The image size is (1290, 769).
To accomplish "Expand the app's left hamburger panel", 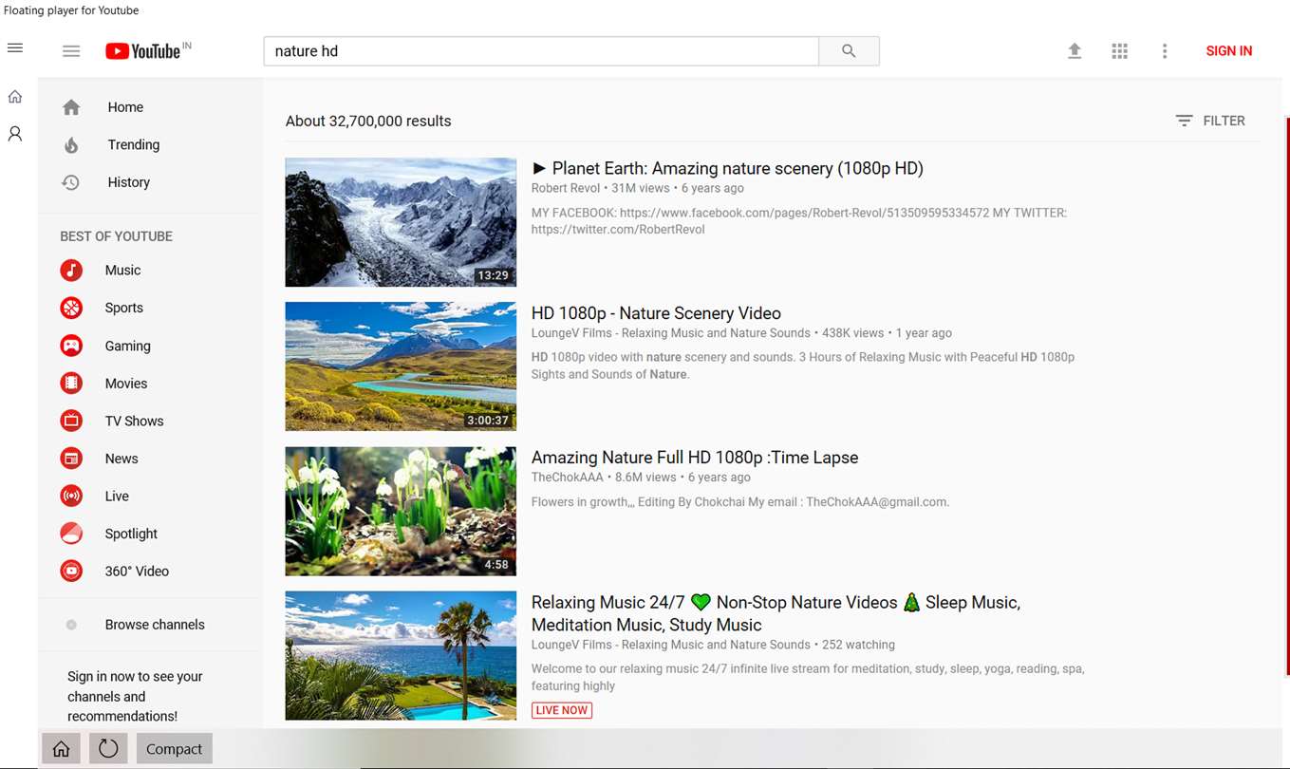I will coord(15,47).
